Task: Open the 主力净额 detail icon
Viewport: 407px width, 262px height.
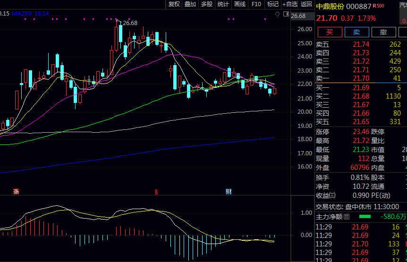Action: [x=347, y=217]
